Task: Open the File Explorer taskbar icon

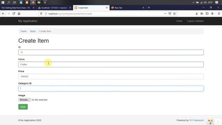Action: [x=39, y=2]
